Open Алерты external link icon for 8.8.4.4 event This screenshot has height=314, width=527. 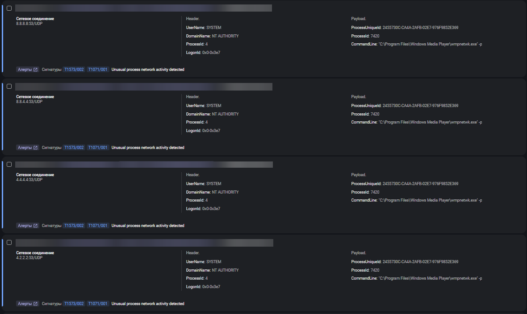[x=35, y=148]
